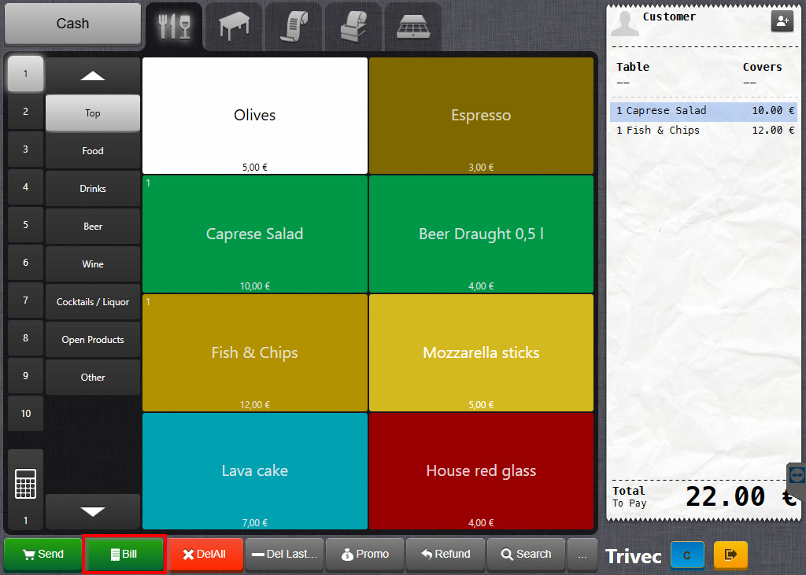The image size is (806, 575).
Task: Select the Food category
Action: coord(93,151)
